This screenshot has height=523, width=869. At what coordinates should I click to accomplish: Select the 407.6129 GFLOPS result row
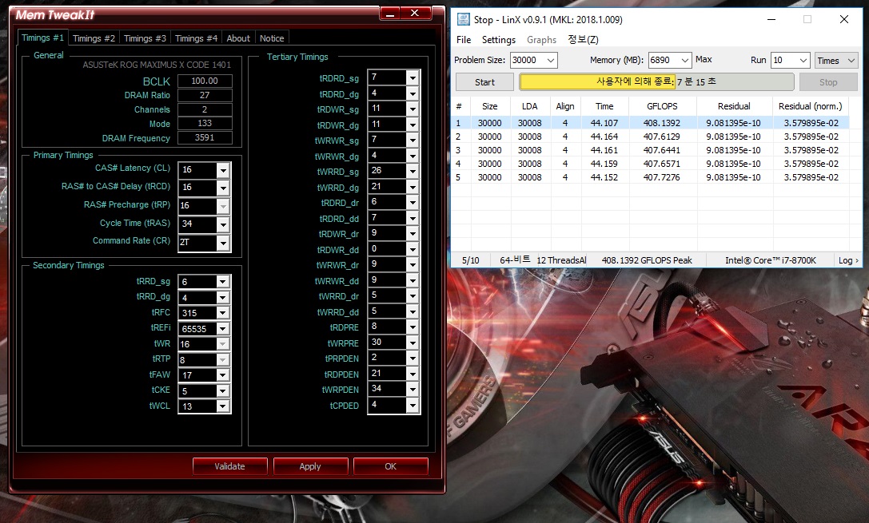(652, 137)
